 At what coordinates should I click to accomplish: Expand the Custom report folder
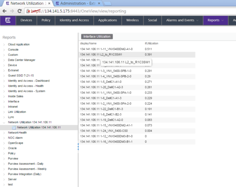tap(4, 55)
